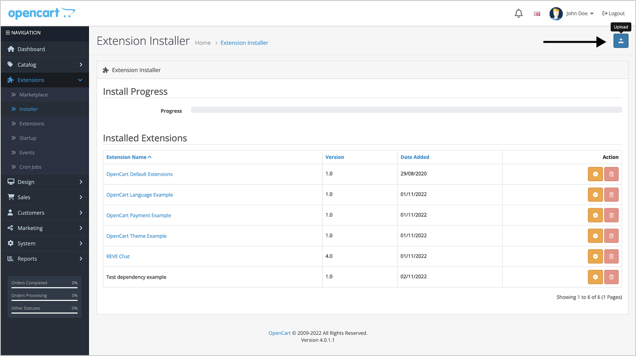Toggle the Navigation hamburger menu
Image resolution: width=636 pixels, height=356 pixels.
[x=8, y=33]
